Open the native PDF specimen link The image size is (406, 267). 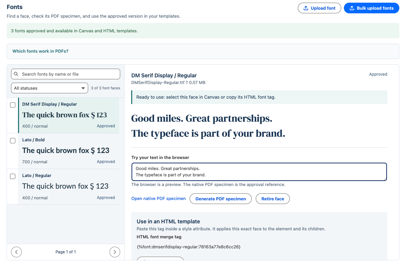pyautogui.click(x=159, y=199)
